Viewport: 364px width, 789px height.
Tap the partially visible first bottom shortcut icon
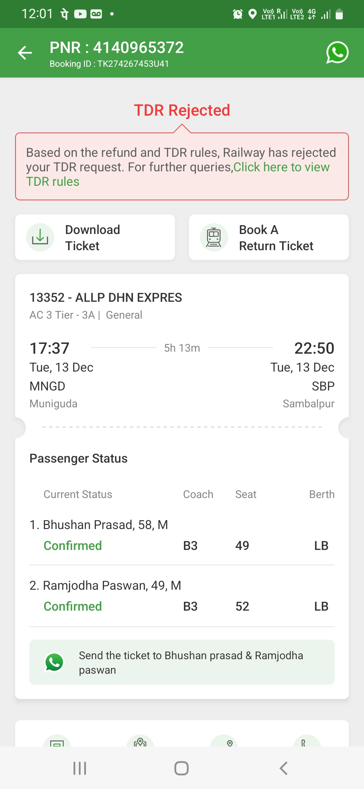57,741
